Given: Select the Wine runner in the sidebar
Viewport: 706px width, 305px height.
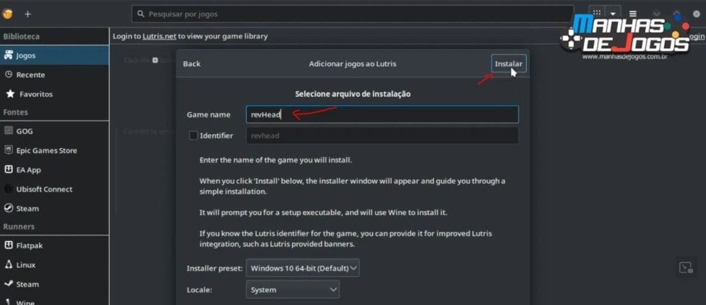Looking at the screenshot, I should click(x=54, y=302).
